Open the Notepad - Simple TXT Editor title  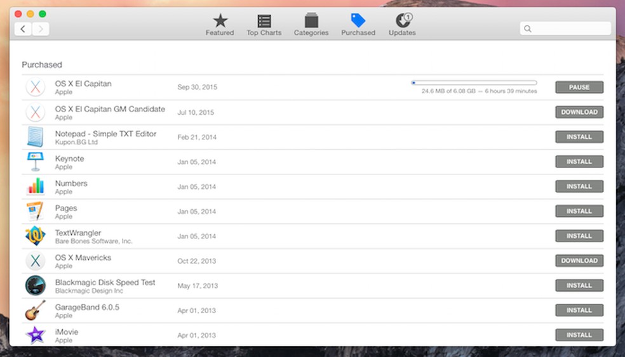click(105, 134)
